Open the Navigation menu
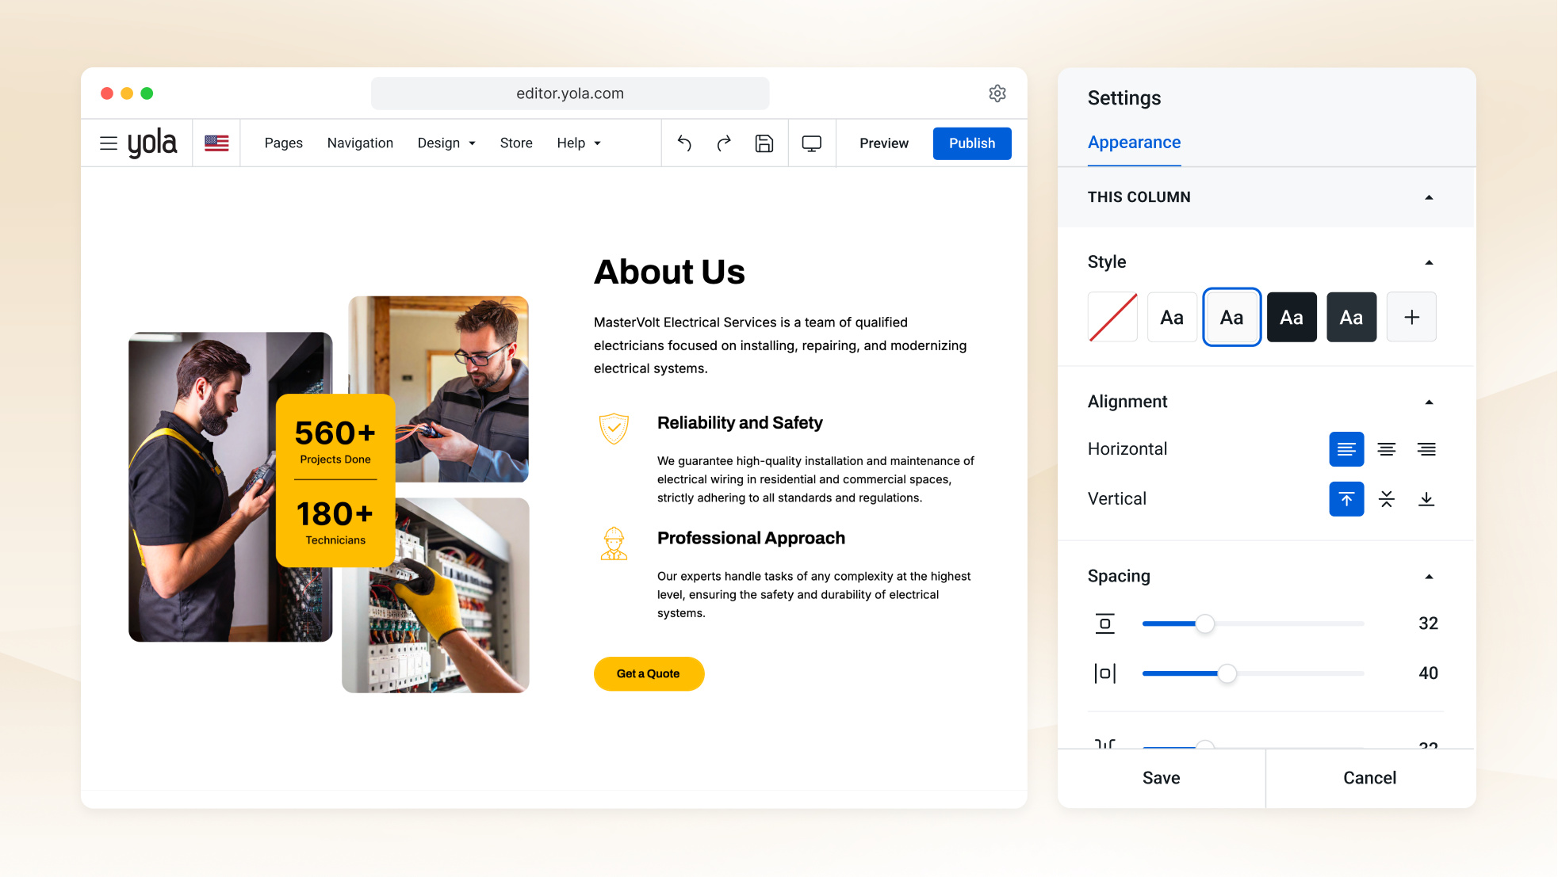Image resolution: width=1558 pixels, height=877 pixels. [360, 143]
